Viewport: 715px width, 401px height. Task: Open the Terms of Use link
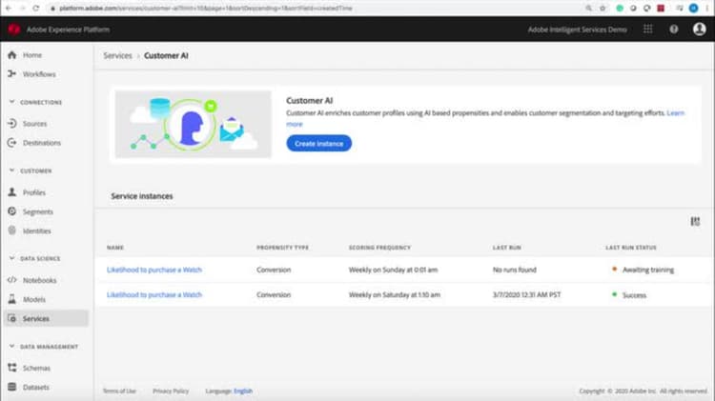[x=119, y=391]
